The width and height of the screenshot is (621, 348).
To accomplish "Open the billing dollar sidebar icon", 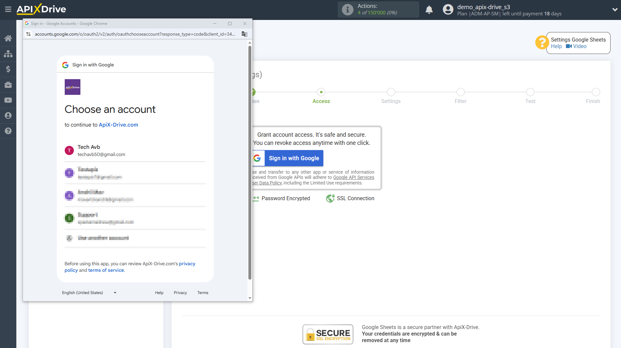I will point(8,69).
